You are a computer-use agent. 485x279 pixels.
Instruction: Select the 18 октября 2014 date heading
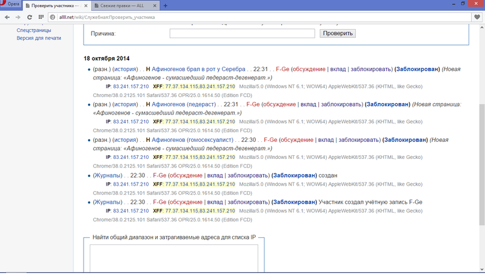[107, 58]
